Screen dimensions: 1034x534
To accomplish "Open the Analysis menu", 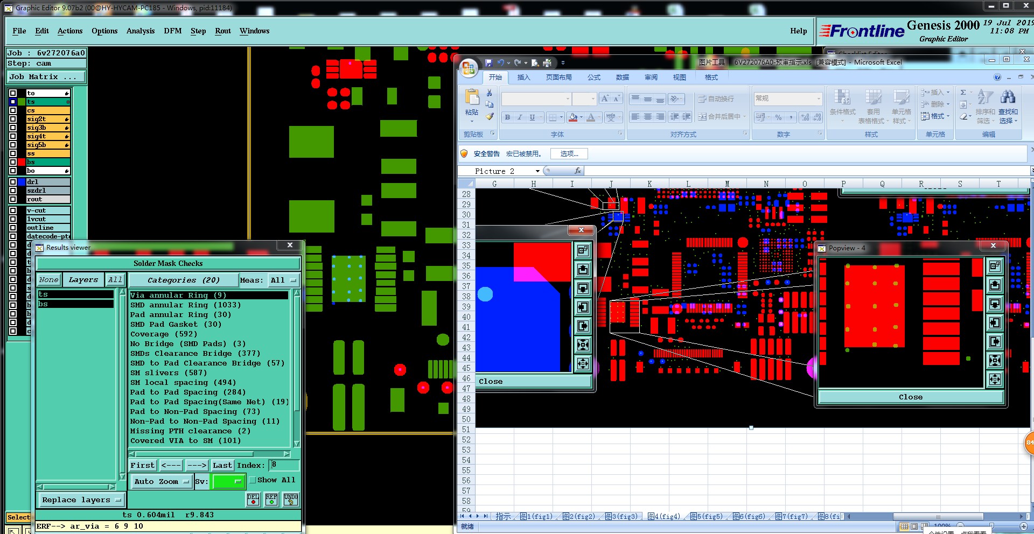I will 141,31.
